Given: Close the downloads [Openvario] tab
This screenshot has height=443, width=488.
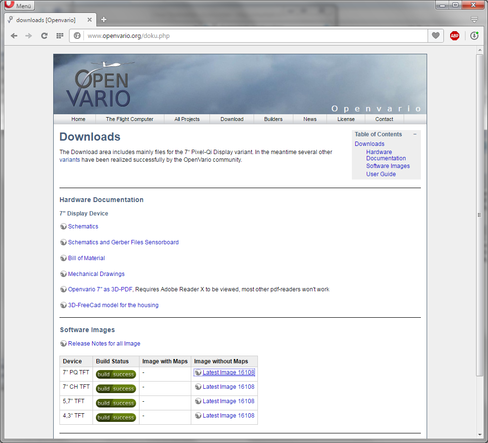Looking at the screenshot, I should pos(90,20).
